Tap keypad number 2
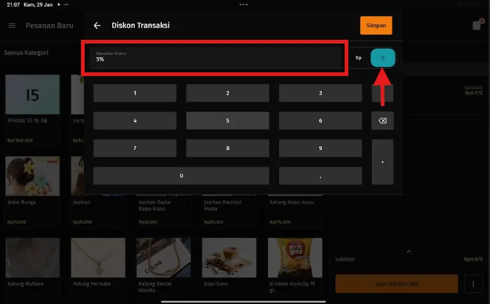Image resolution: width=490 pixels, height=304 pixels. pos(228,93)
